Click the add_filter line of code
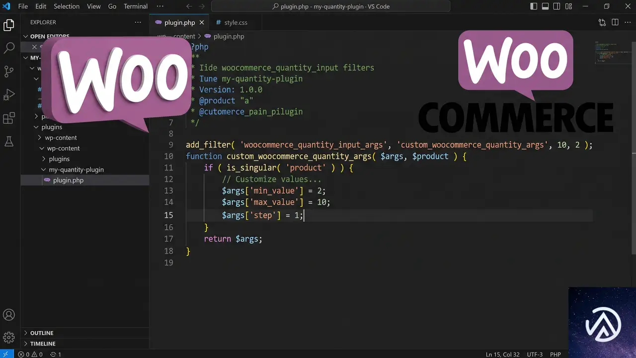Screen dimensions: 636x358 [389, 145]
